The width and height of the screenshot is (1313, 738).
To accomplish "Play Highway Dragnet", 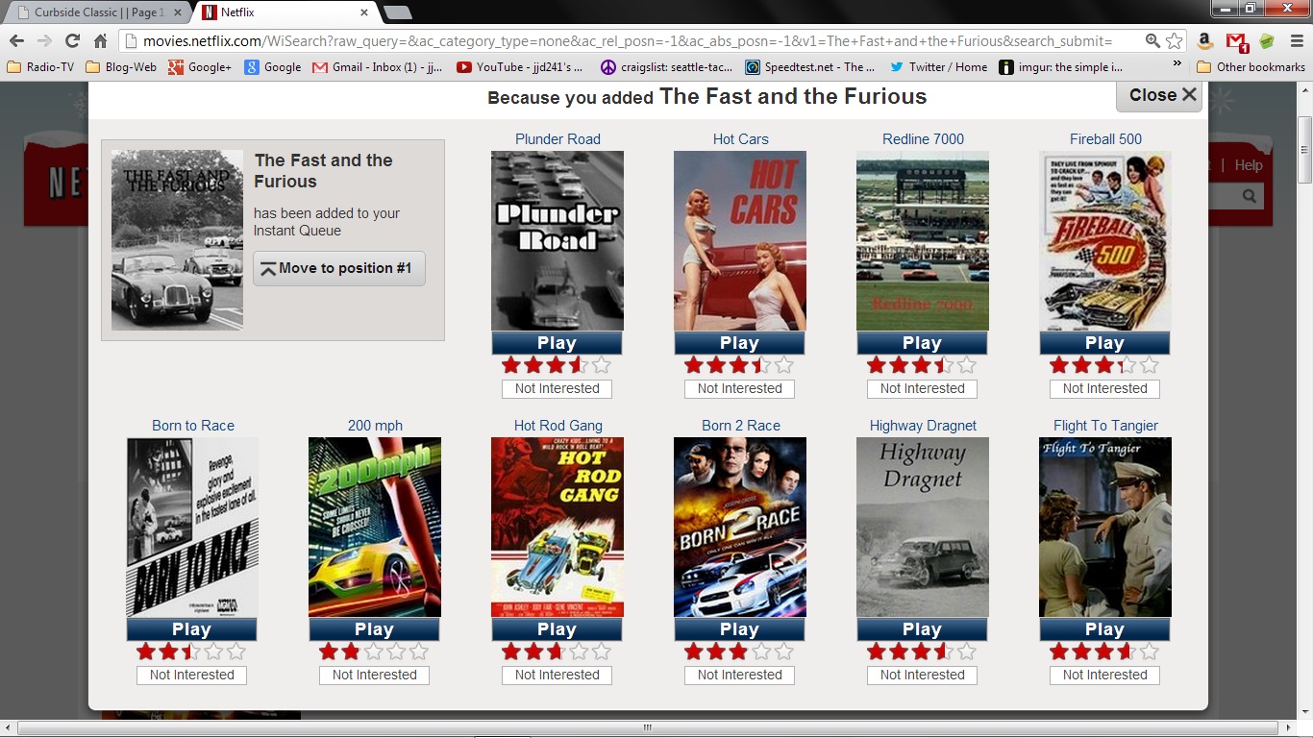I will coord(922,629).
